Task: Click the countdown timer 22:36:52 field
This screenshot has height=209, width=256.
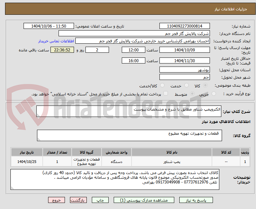Action: pos(62,50)
